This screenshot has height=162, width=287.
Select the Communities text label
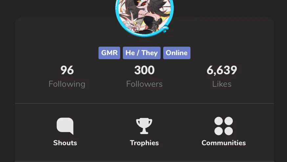tap(224, 143)
